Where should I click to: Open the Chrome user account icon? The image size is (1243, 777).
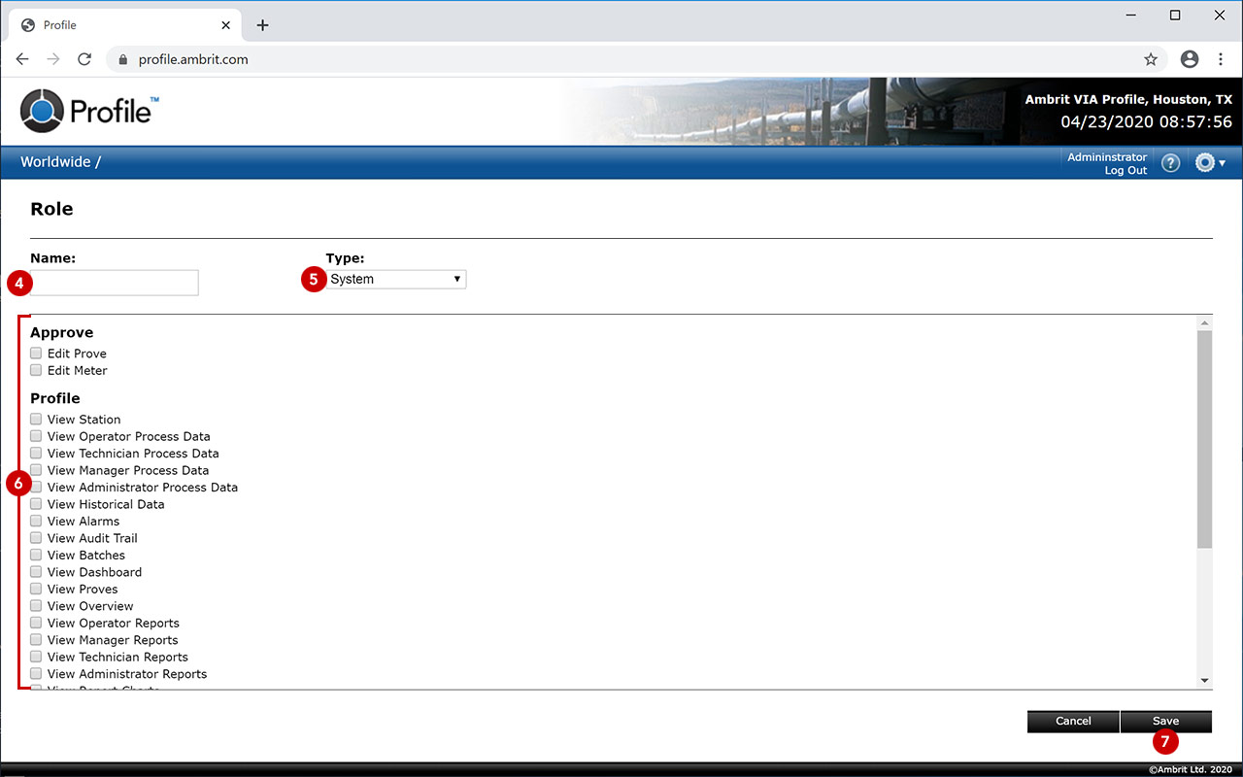click(1190, 59)
